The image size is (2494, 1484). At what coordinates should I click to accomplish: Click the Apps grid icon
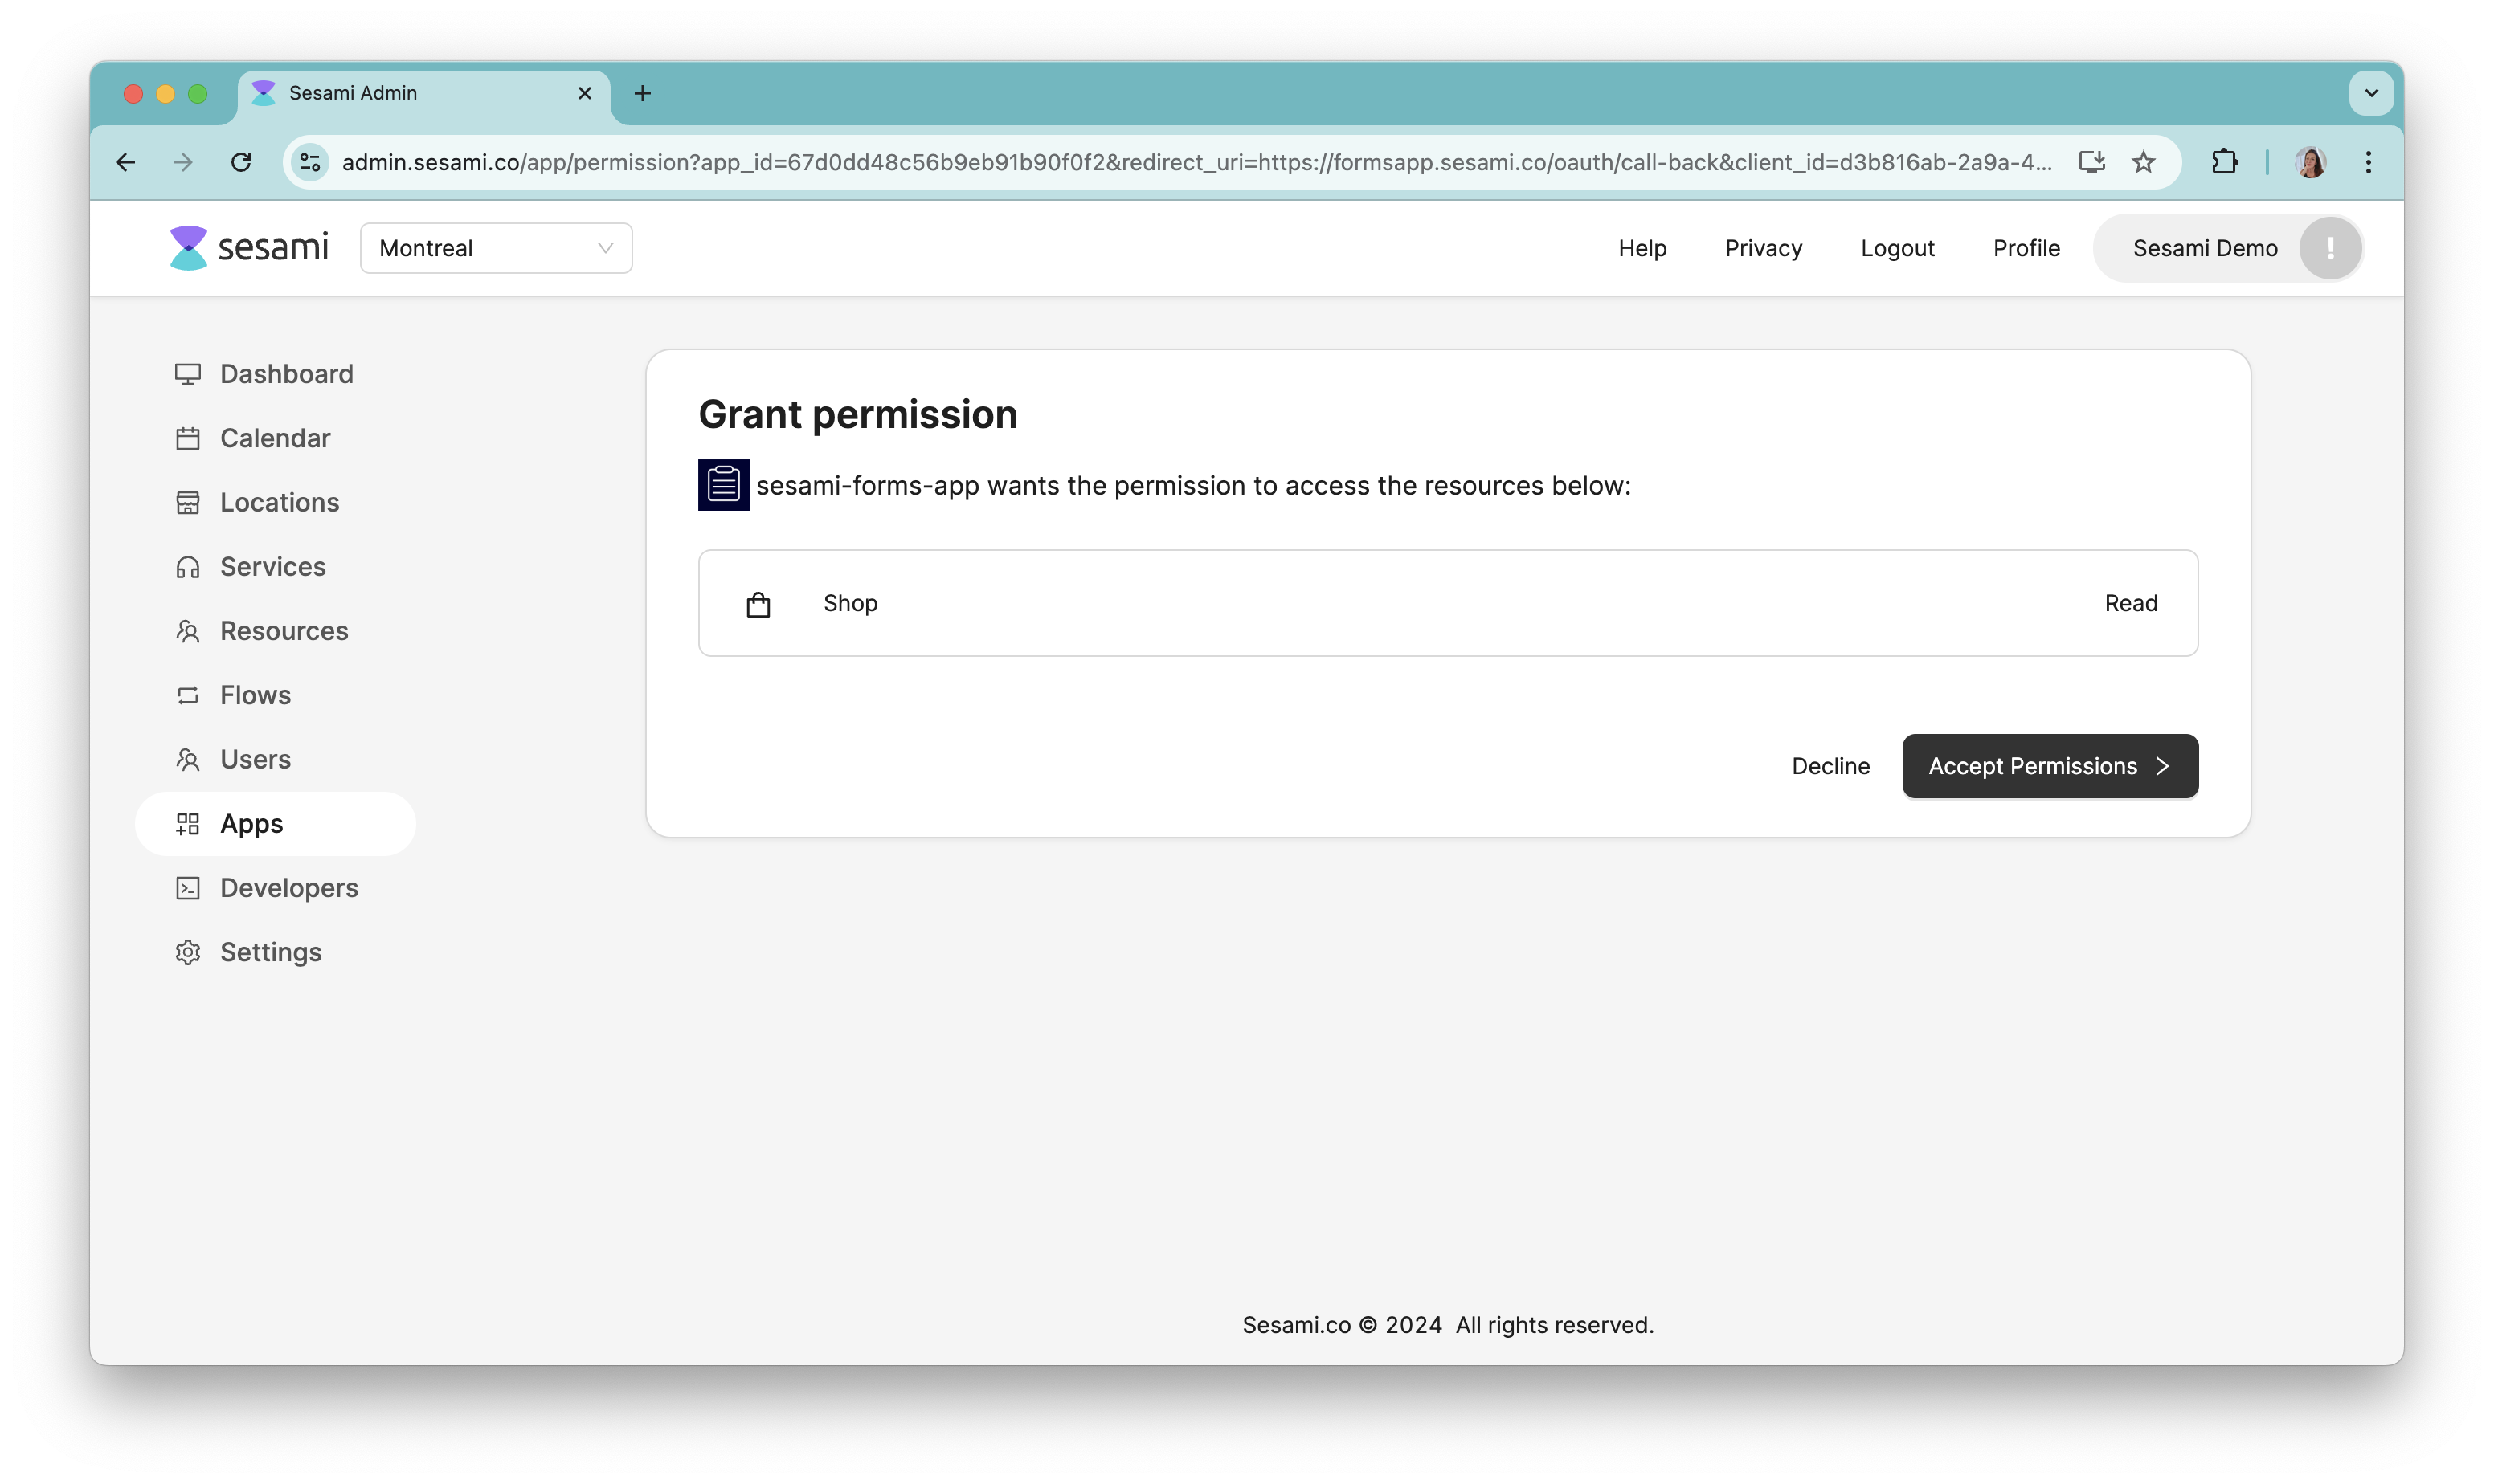point(188,824)
